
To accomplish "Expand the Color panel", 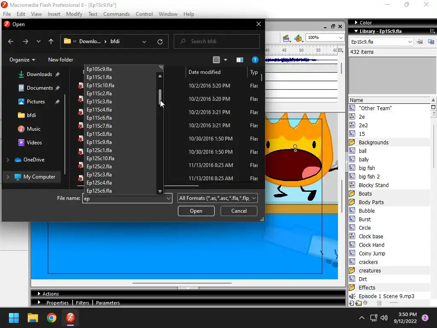I will pos(356,23).
